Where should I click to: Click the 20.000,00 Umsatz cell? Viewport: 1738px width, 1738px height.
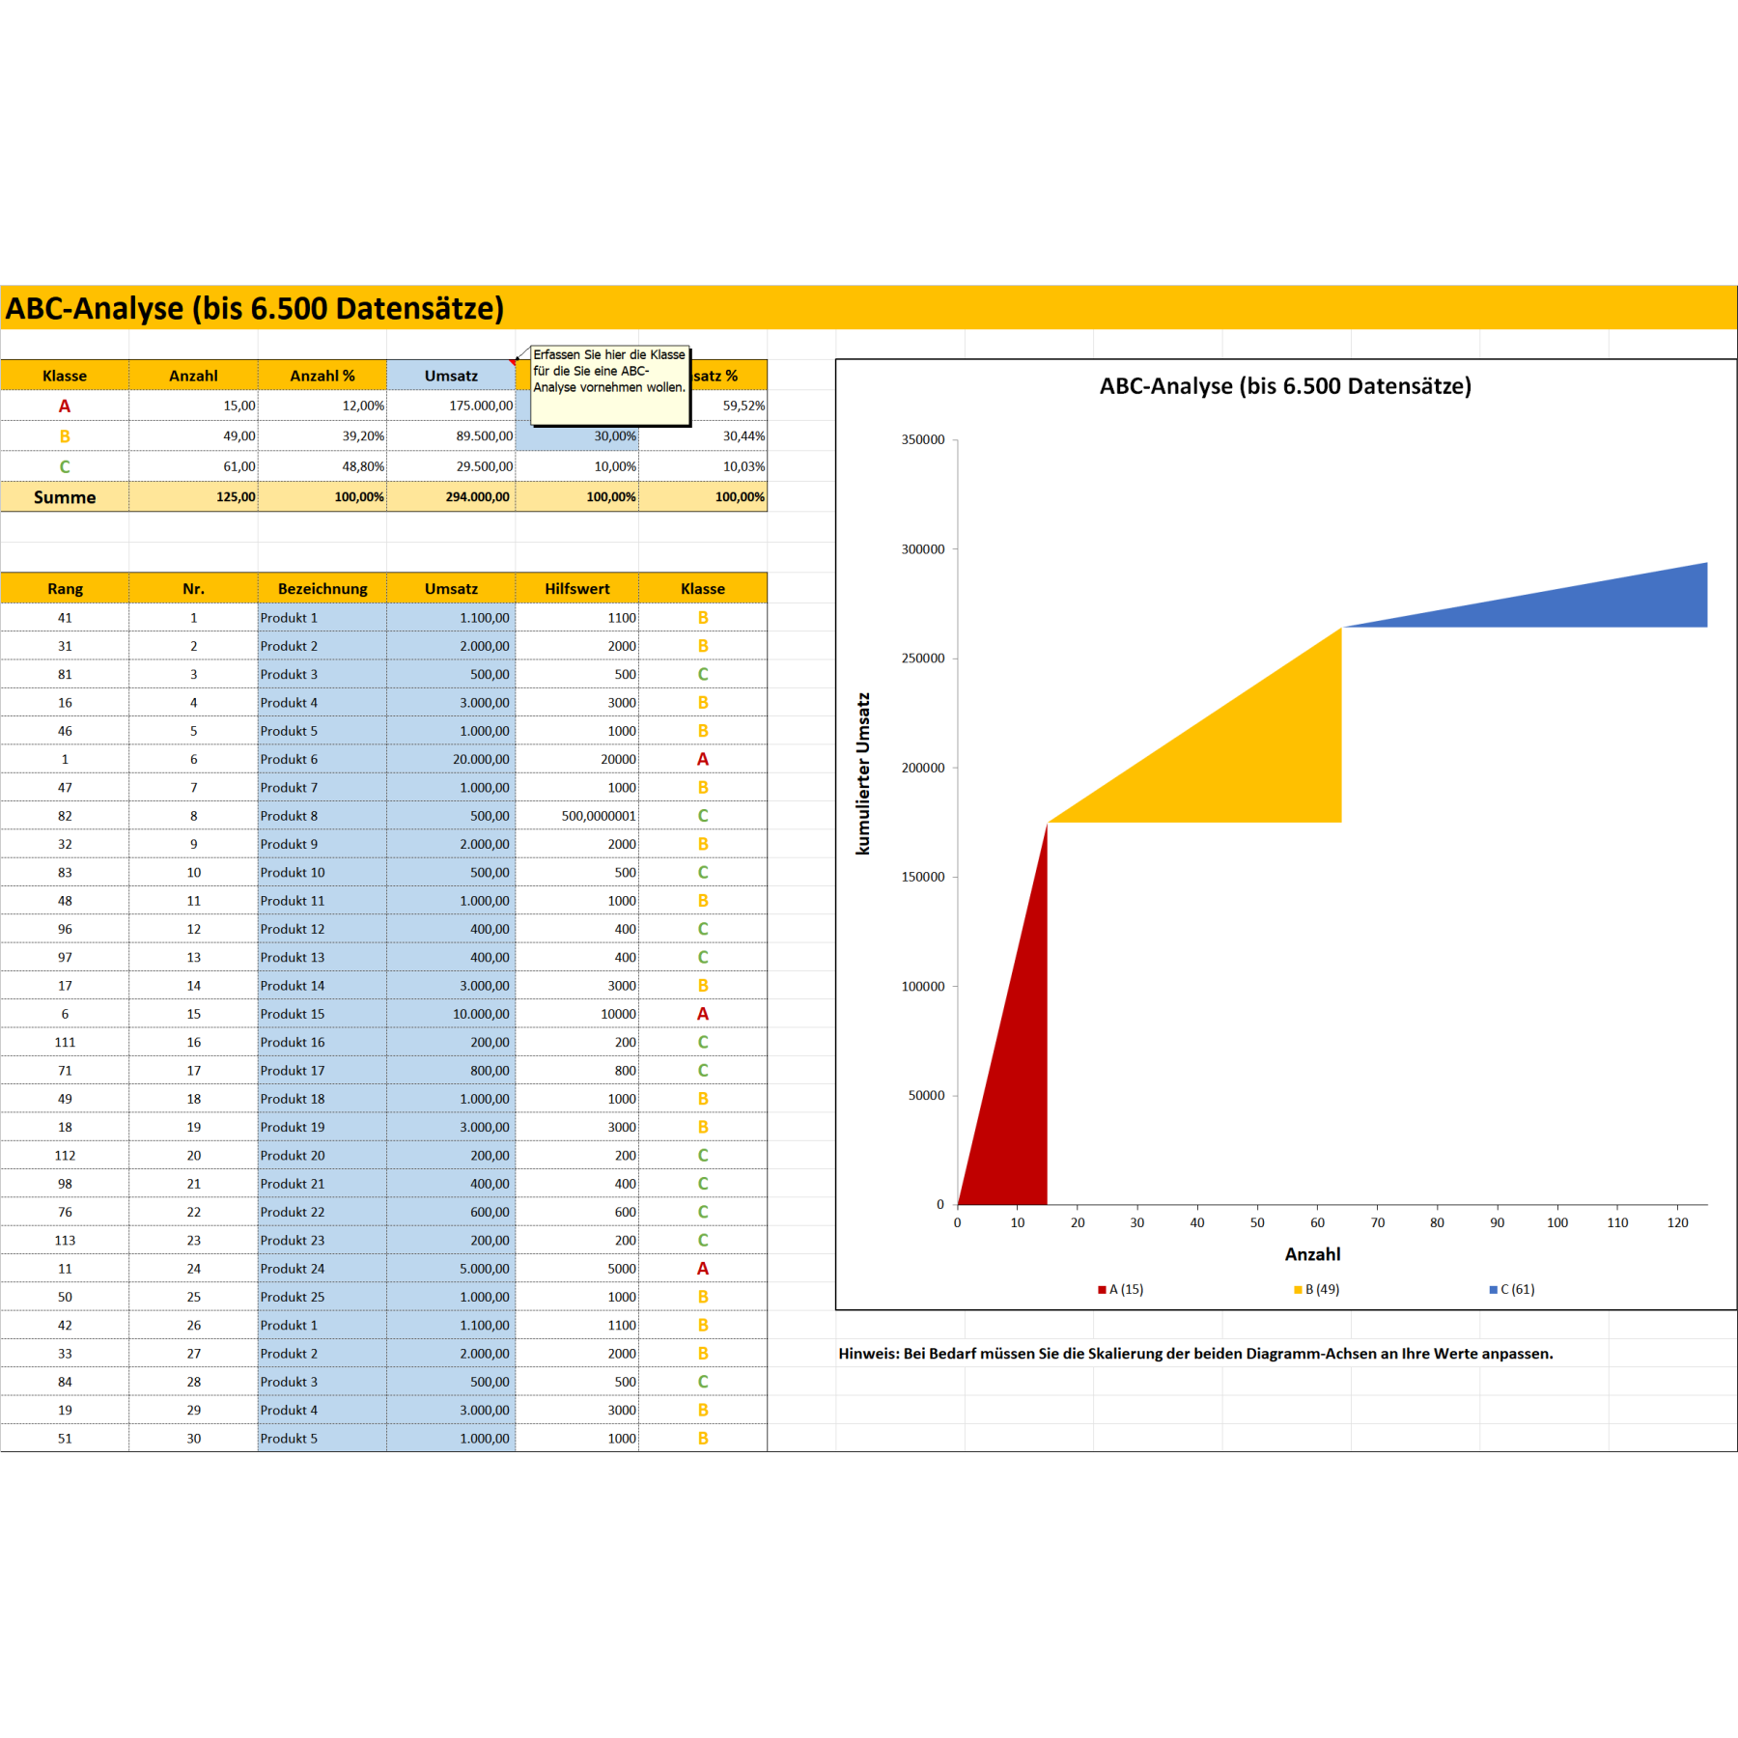pos(451,760)
